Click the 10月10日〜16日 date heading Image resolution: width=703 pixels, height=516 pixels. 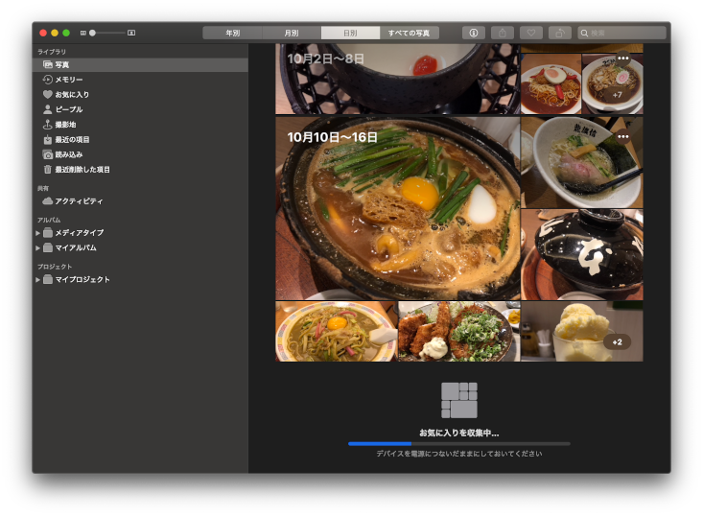click(332, 137)
